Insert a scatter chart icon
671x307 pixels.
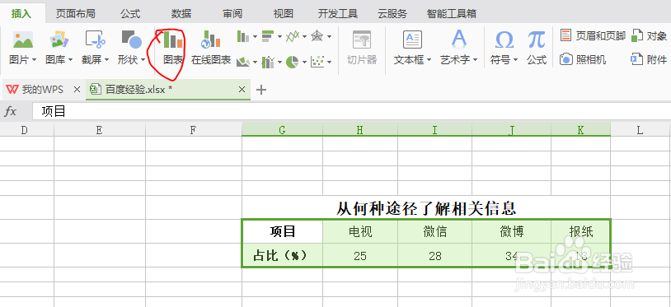317,62
